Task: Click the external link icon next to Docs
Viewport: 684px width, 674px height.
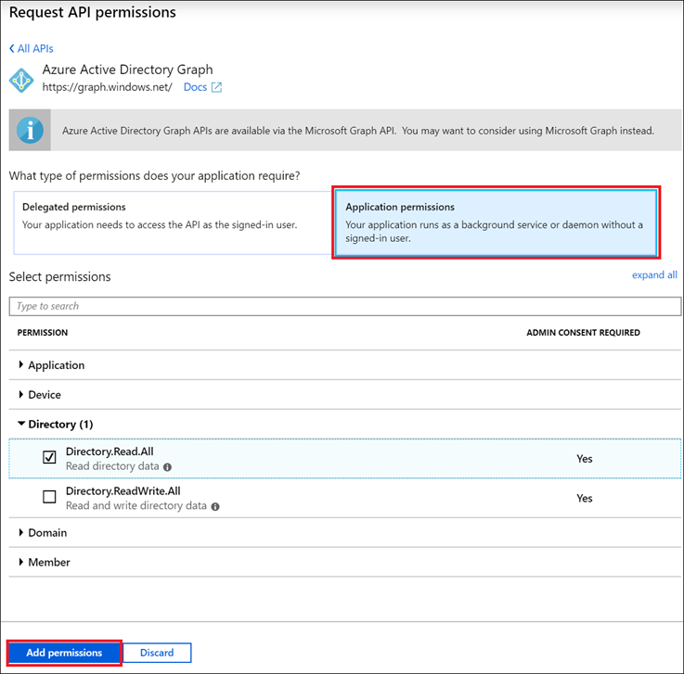Action: tap(216, 87)
